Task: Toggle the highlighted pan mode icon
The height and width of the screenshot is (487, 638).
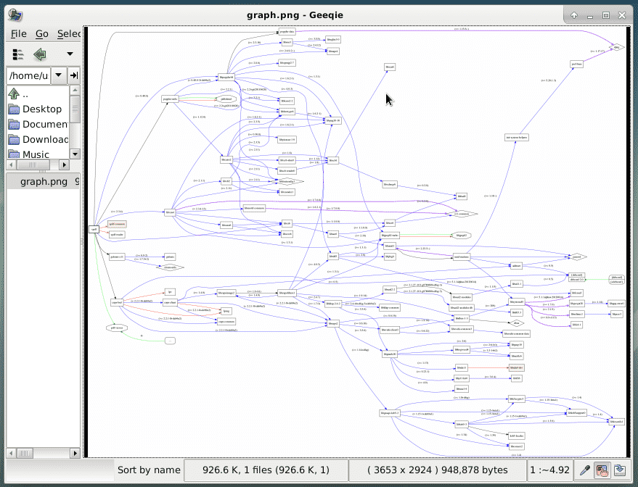Action: click(x=602, y=470)
